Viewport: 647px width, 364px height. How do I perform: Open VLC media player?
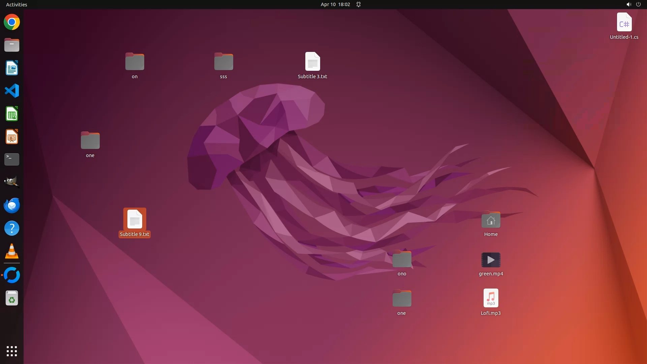pyautogui.click(x=12, y=251)
